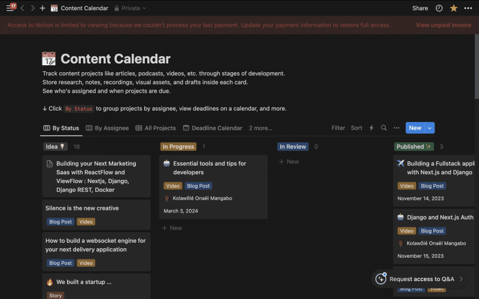Image resolution: width=479 pixels, height=299 pixels.
Task: Open 'Silence is the new creative' card
Action: click(82, 208)
